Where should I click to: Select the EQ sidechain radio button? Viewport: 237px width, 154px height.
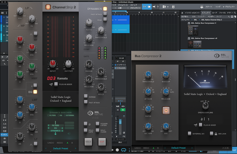[59, 116]
